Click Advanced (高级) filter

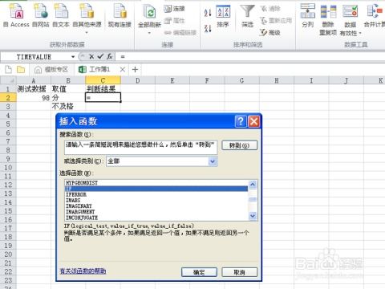(270, 33)
